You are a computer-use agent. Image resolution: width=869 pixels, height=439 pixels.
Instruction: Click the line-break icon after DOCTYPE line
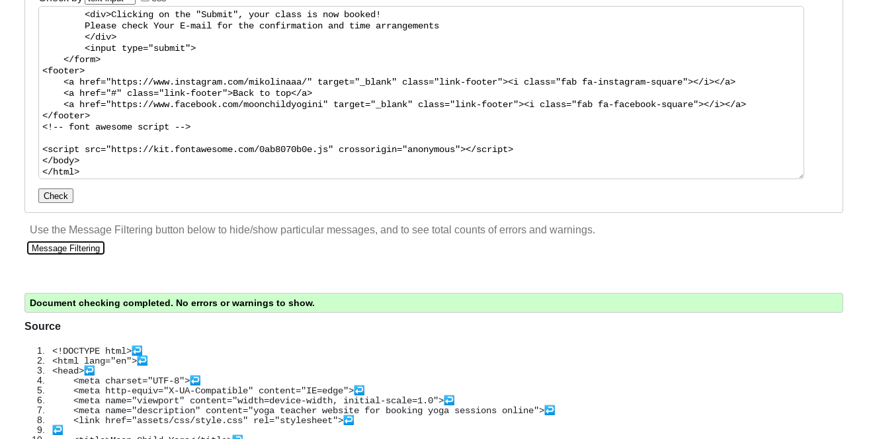[x=137, y=350]
